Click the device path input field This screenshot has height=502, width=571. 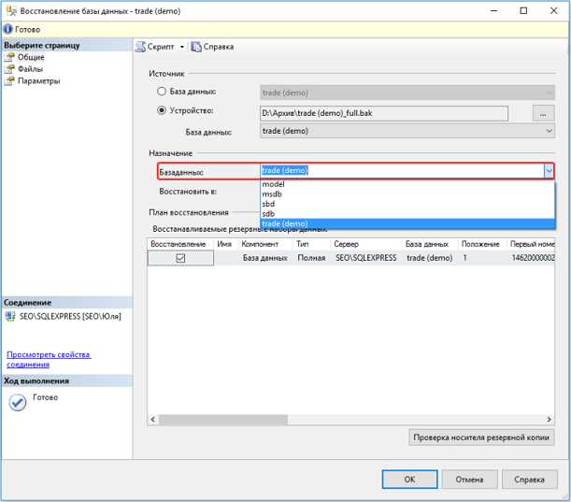pyautogui.click(x=383, y=113)
